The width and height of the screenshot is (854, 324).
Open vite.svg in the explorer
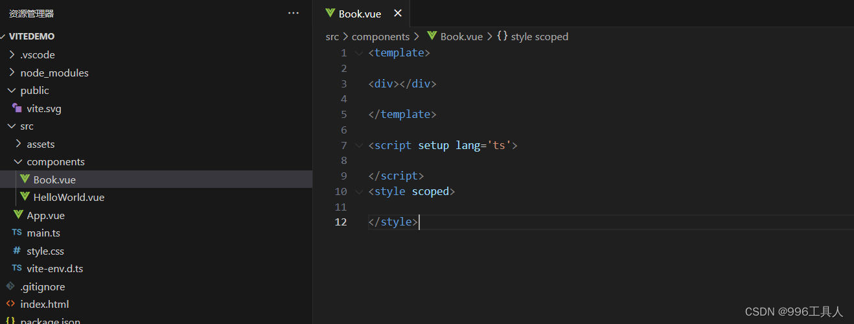point(44,108)
